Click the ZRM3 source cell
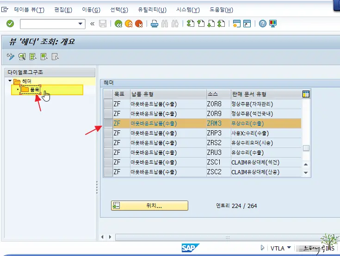 (218, 123)
